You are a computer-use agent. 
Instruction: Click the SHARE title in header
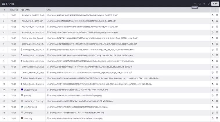pyautogui.click(x=10, y=4)
